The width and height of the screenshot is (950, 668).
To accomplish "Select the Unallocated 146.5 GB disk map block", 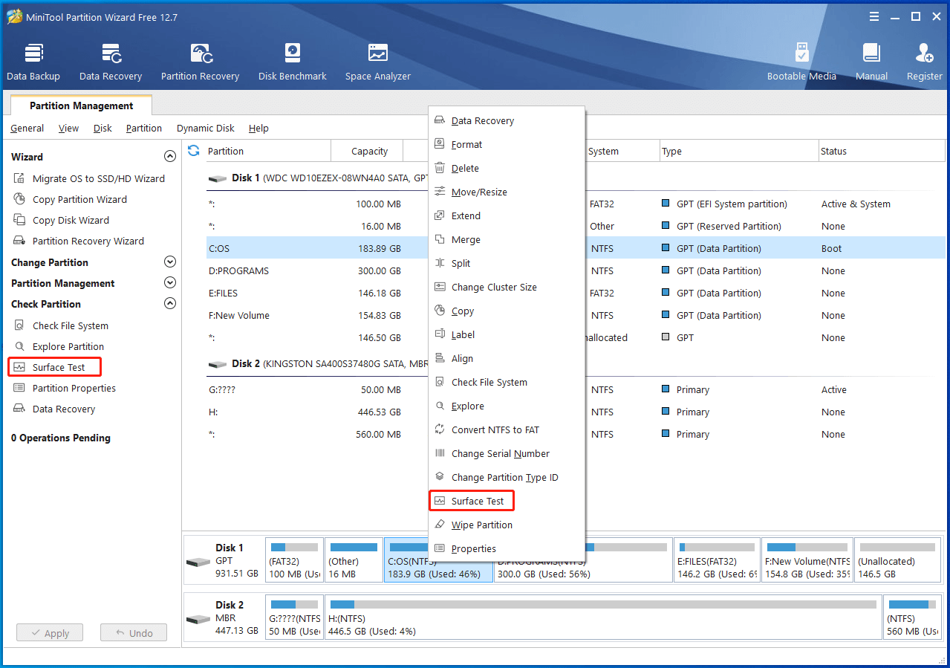I will [x=898, y=560].
